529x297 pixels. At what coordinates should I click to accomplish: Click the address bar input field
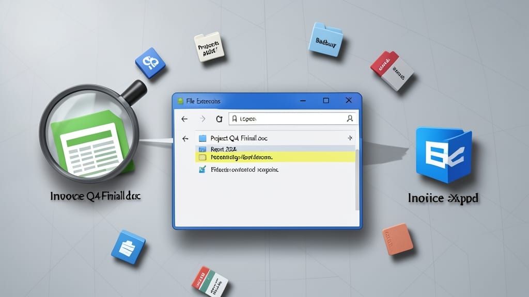pyautogui.click(x=292, y=119)
